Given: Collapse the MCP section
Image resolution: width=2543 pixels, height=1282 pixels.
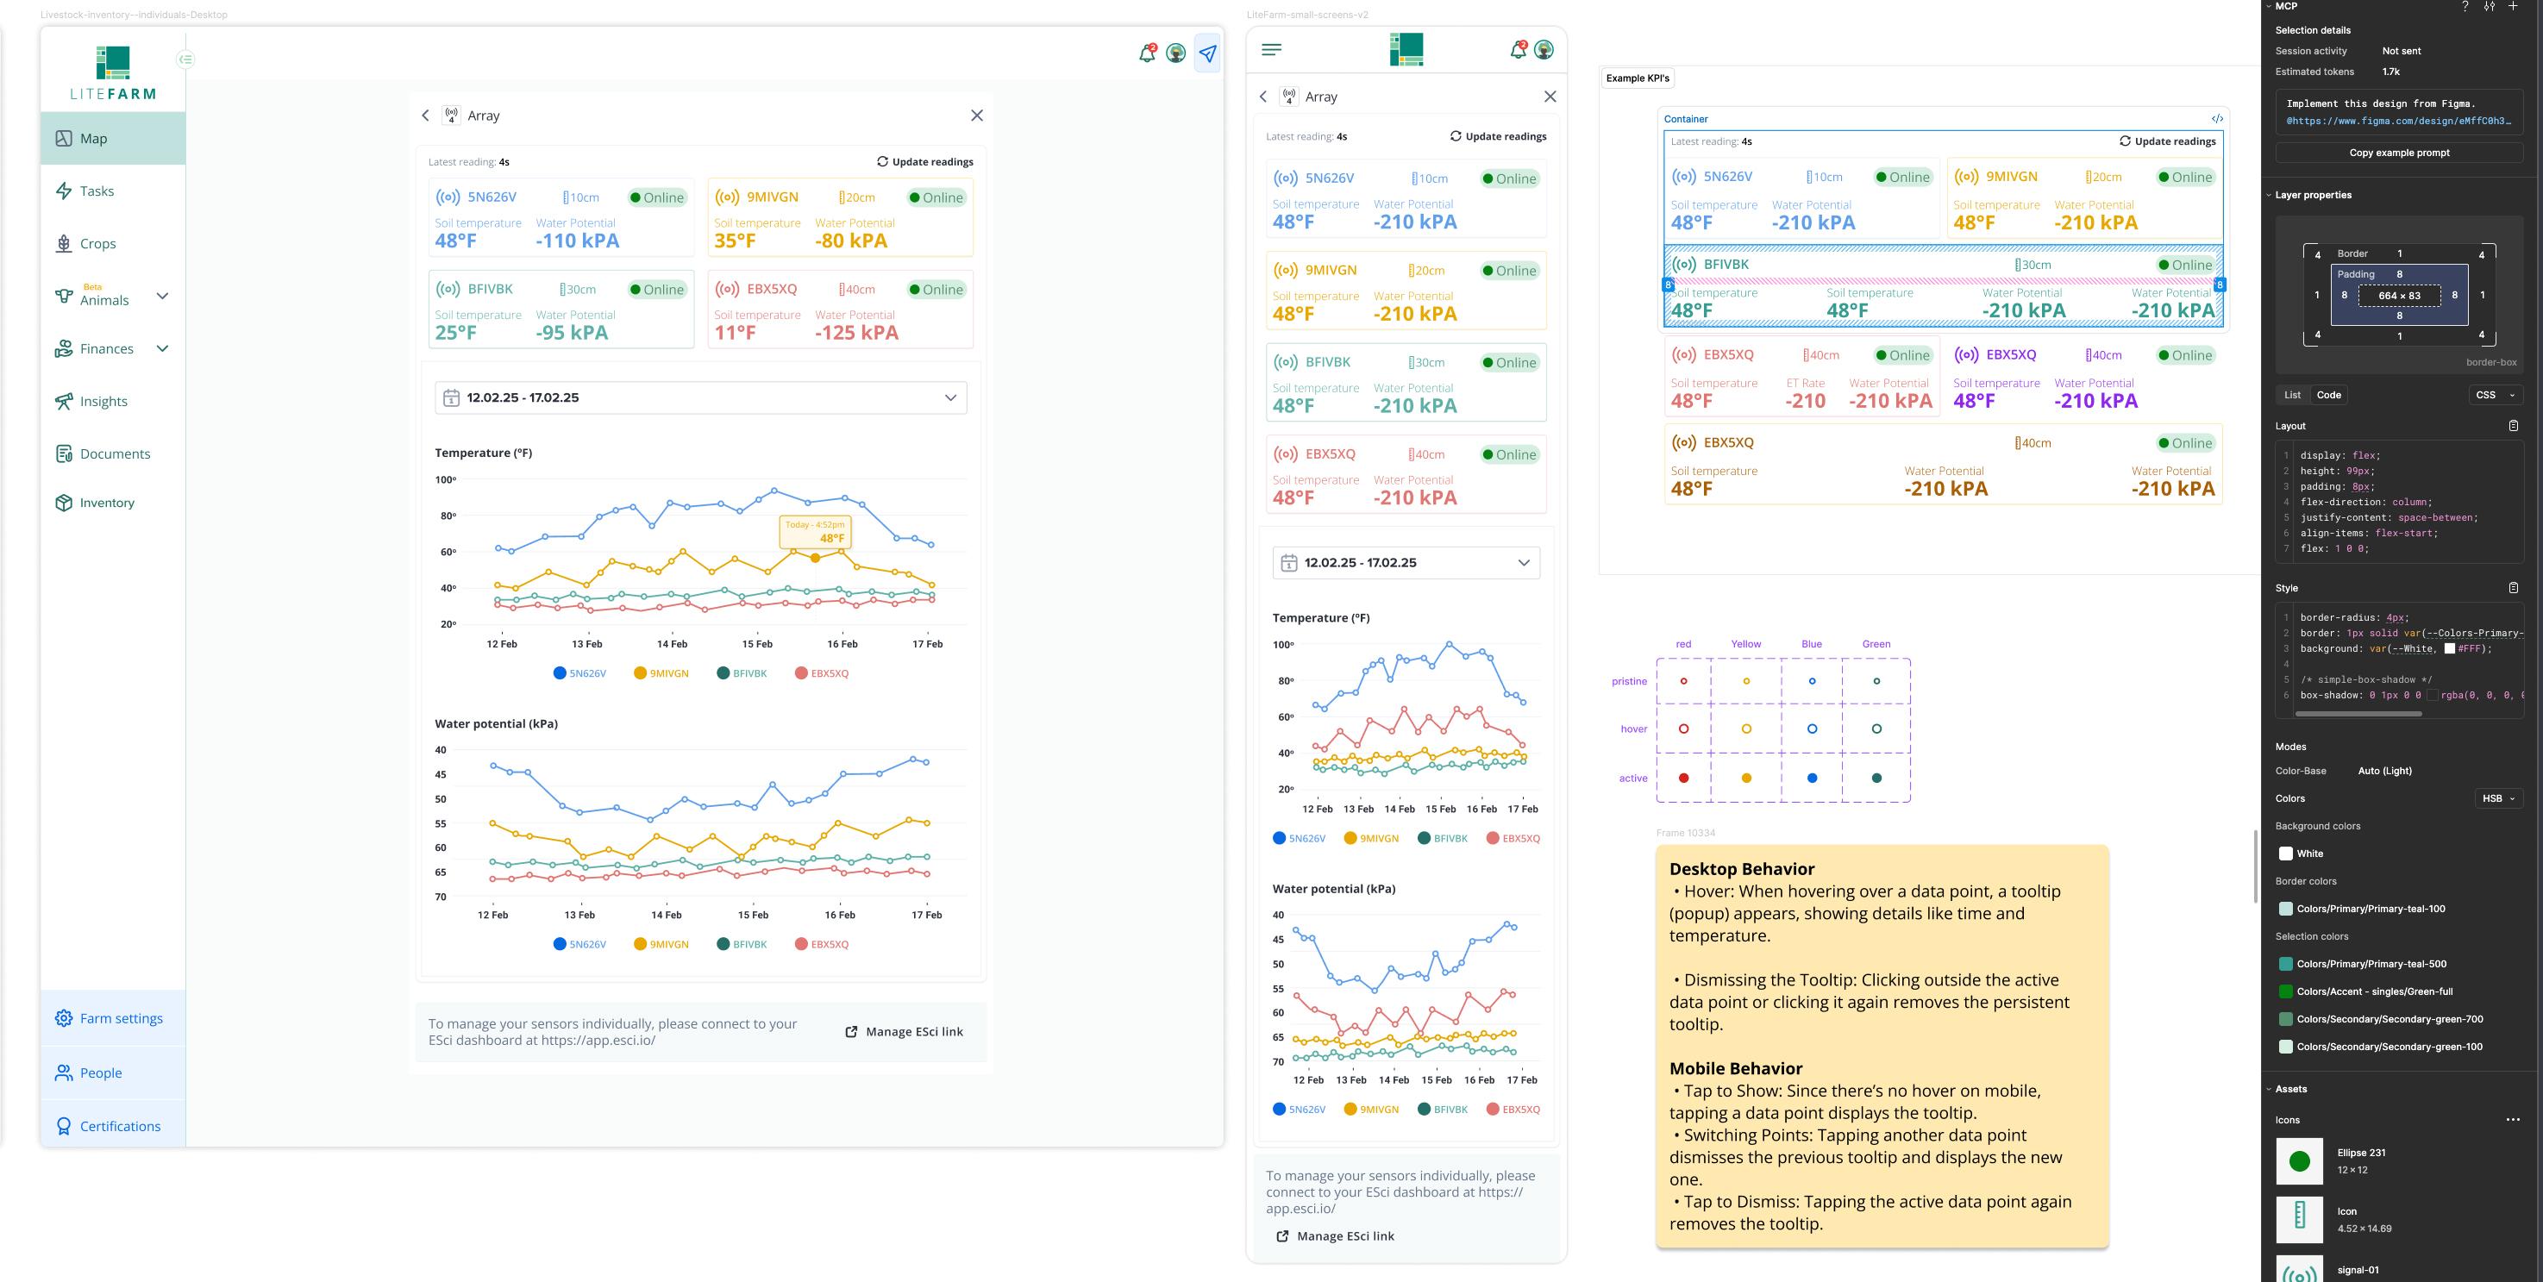Looking at the screenshot, I should point(2269,6).
